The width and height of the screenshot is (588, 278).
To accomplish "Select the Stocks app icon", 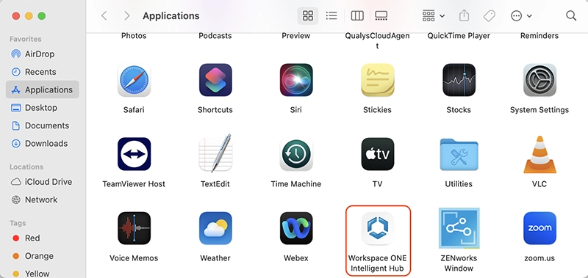I will [459, 80].
